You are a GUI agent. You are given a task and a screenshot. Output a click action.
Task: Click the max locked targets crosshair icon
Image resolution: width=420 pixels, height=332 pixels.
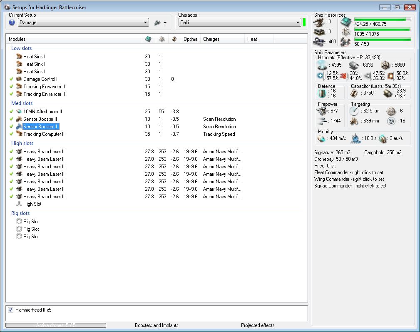[x=391, y=111]
